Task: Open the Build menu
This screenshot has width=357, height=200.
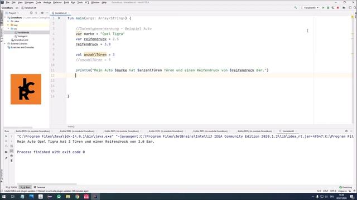Action: tap(66, 2)
